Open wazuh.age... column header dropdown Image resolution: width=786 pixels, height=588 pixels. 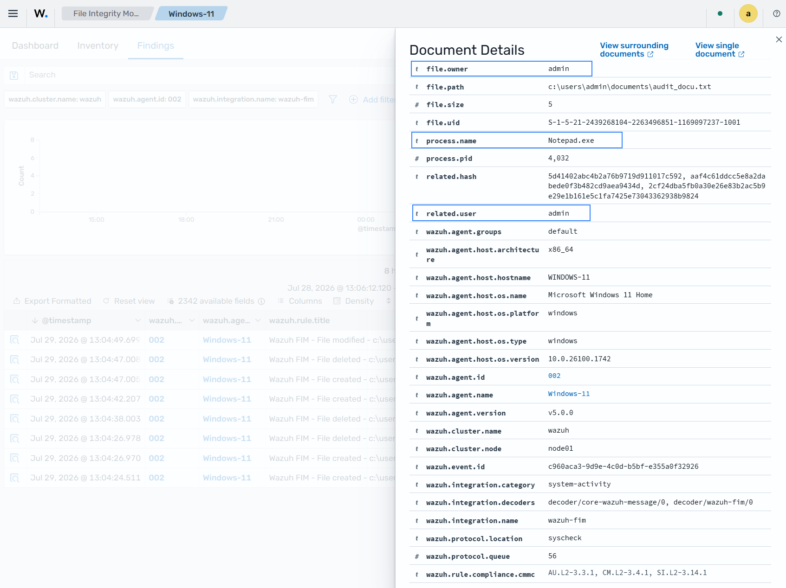click(x=258, y=320)
